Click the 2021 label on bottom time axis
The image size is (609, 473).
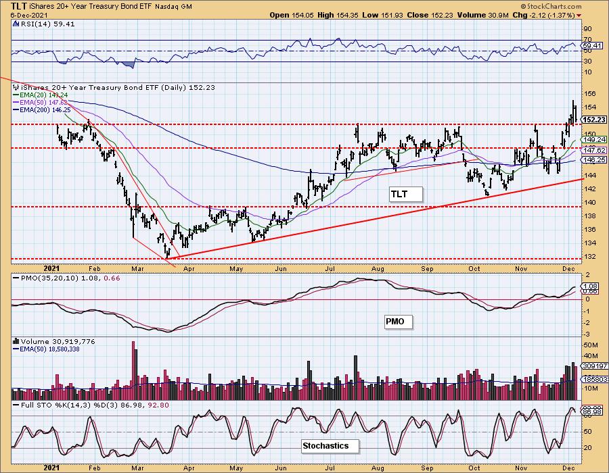point(51,468)
